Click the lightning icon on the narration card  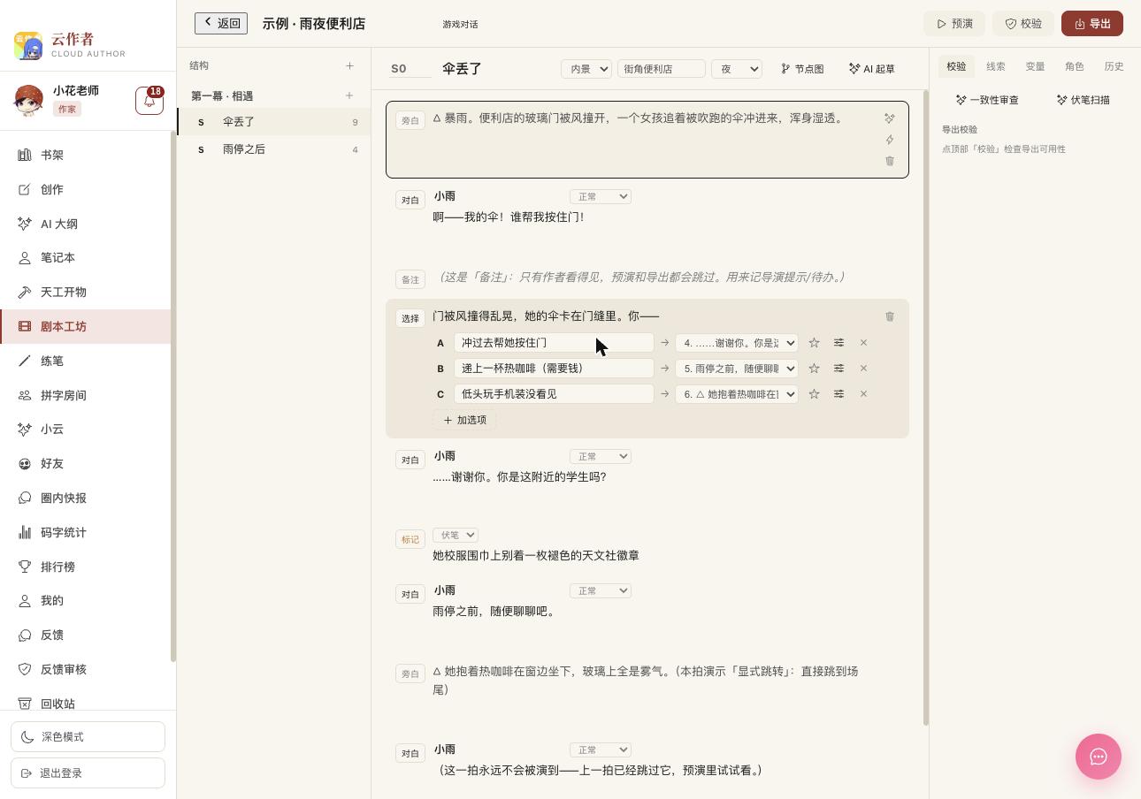890,140
